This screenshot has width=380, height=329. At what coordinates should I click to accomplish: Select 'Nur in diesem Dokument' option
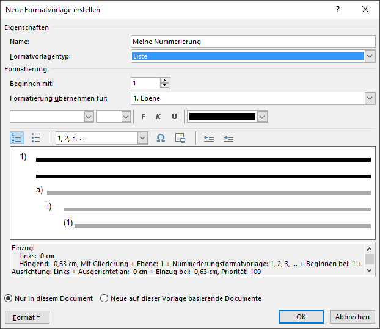(x=9, y=298)
